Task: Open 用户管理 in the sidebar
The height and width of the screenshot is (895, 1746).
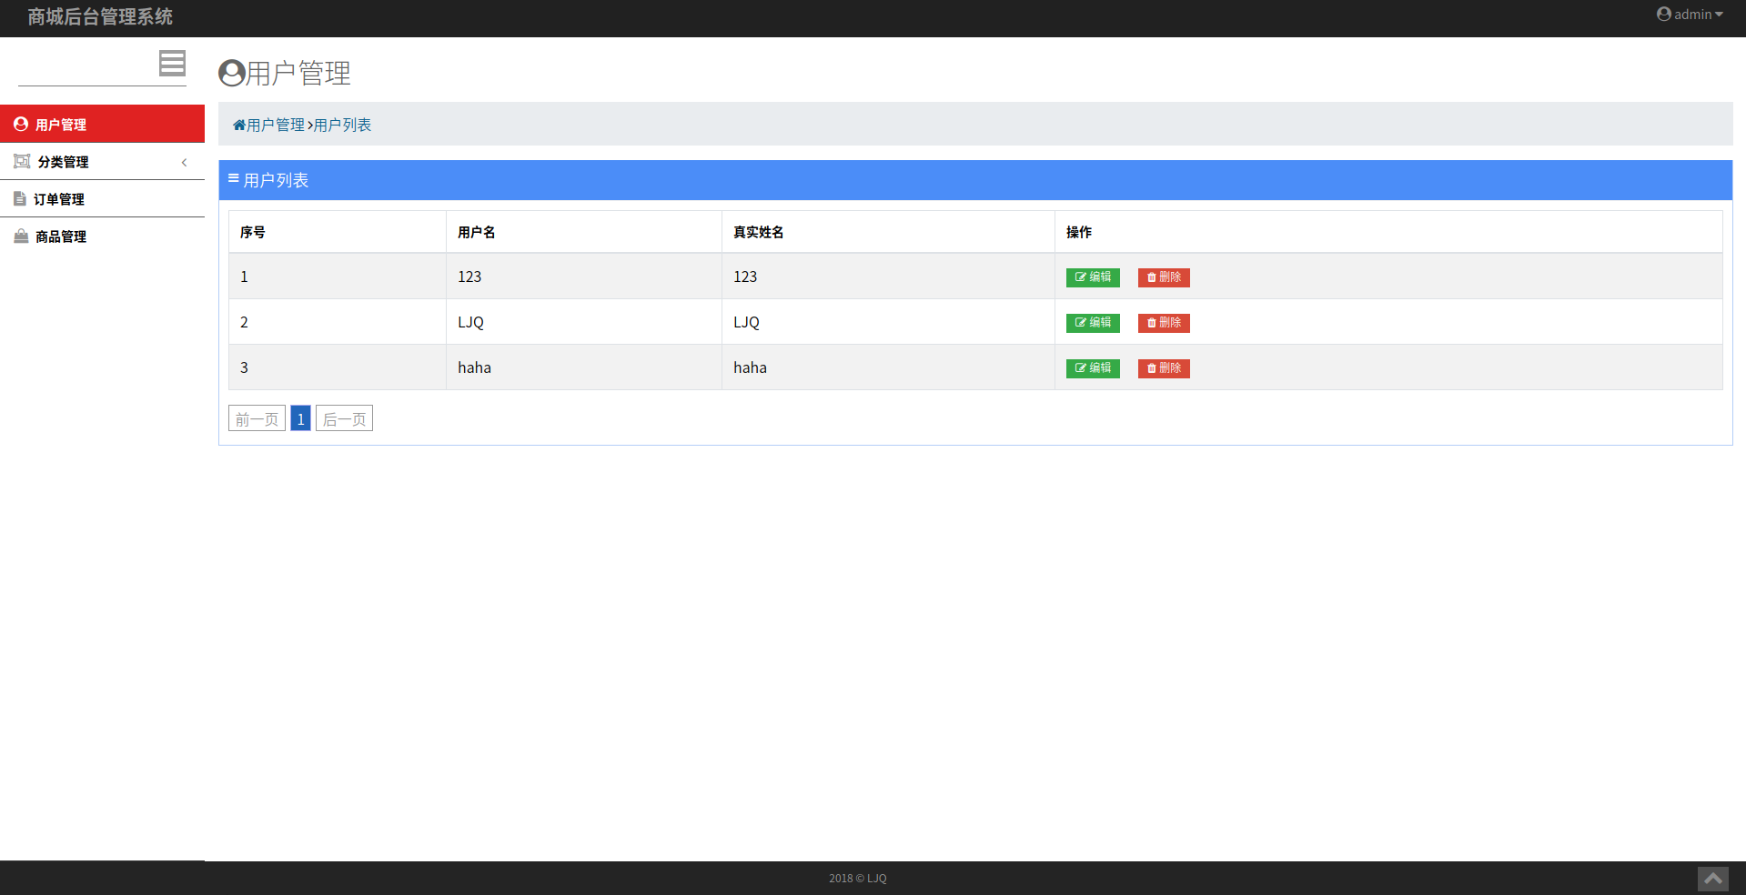Action: (102, 124)
